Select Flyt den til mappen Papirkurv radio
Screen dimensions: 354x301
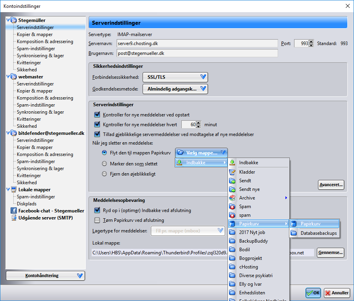coord(104,152)
